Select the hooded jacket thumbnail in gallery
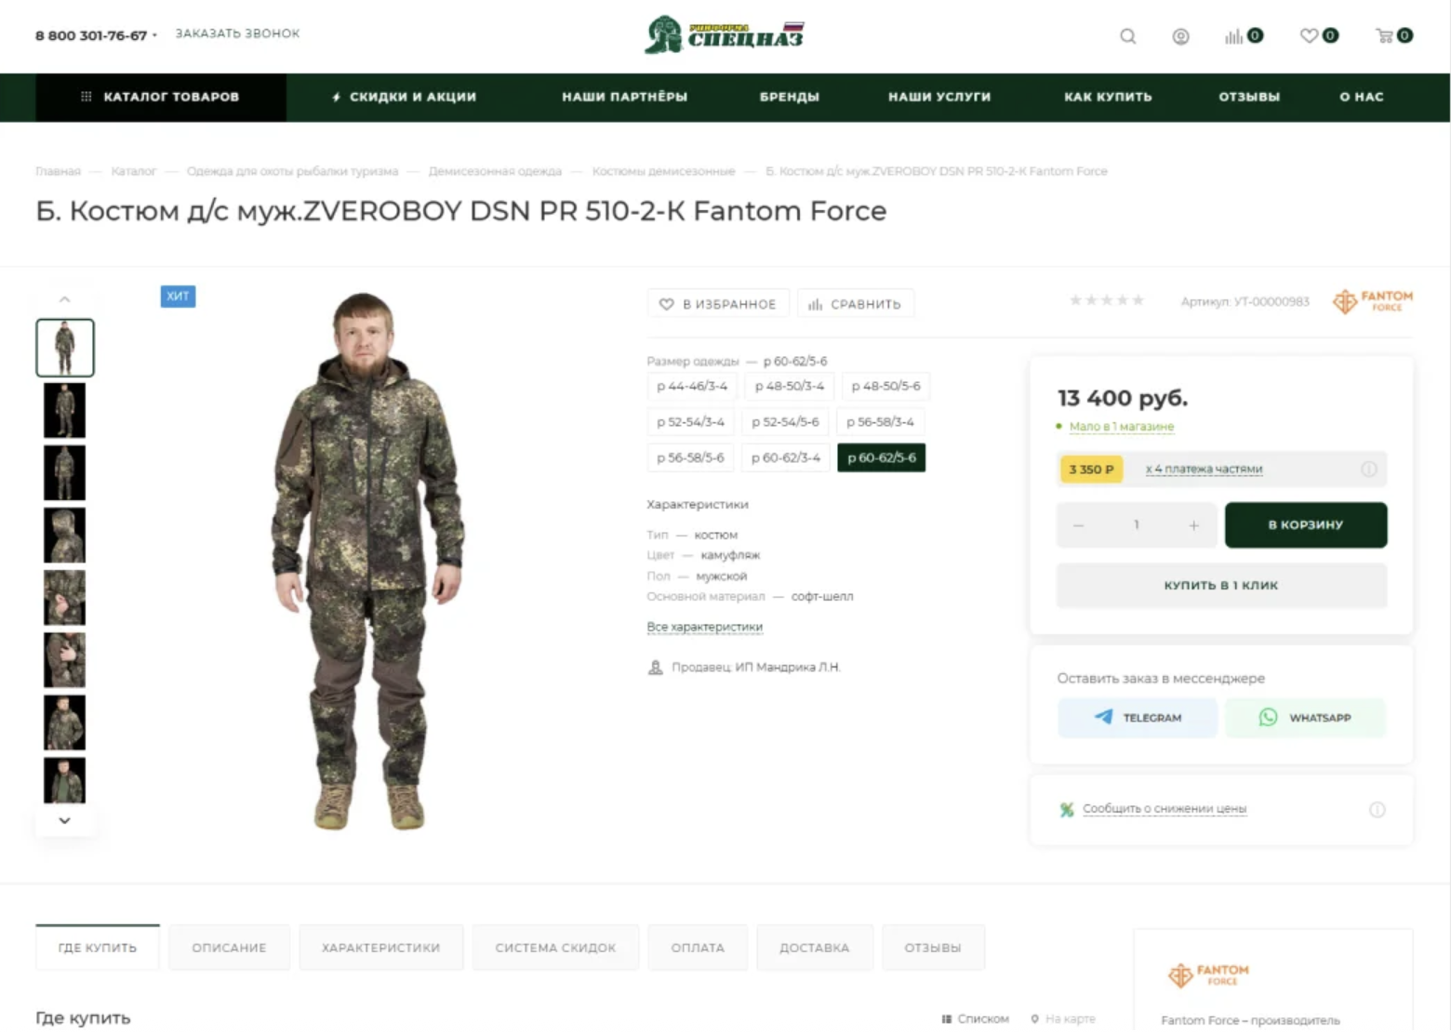The image size is (1451, 1032). 64,535
